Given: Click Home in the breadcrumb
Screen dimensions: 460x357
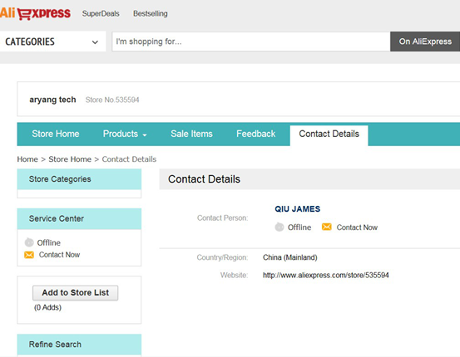Looking at the screenshot, I should point(27,159).
